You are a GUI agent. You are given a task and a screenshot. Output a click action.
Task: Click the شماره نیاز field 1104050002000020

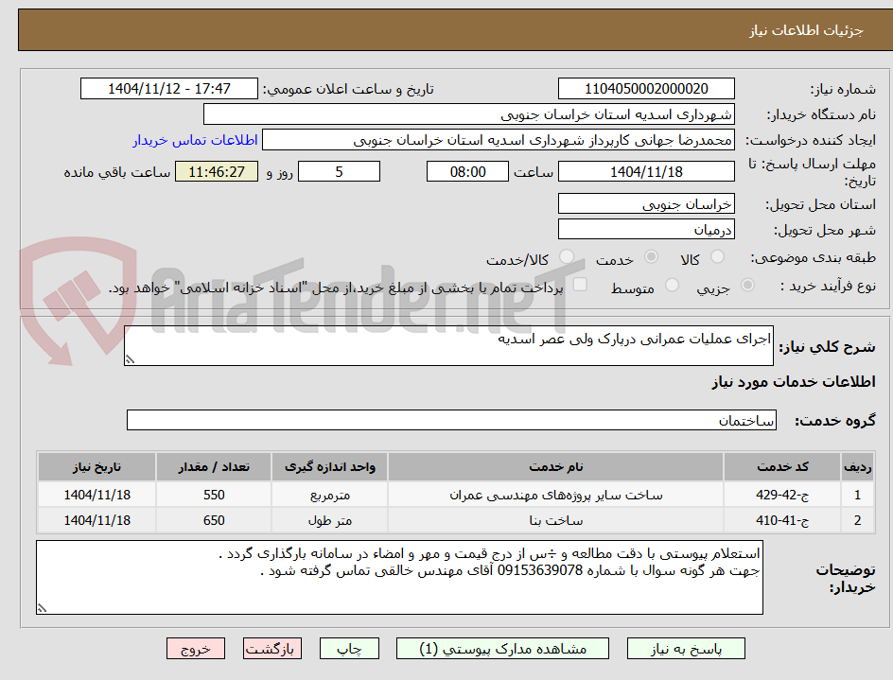(646, 89)
